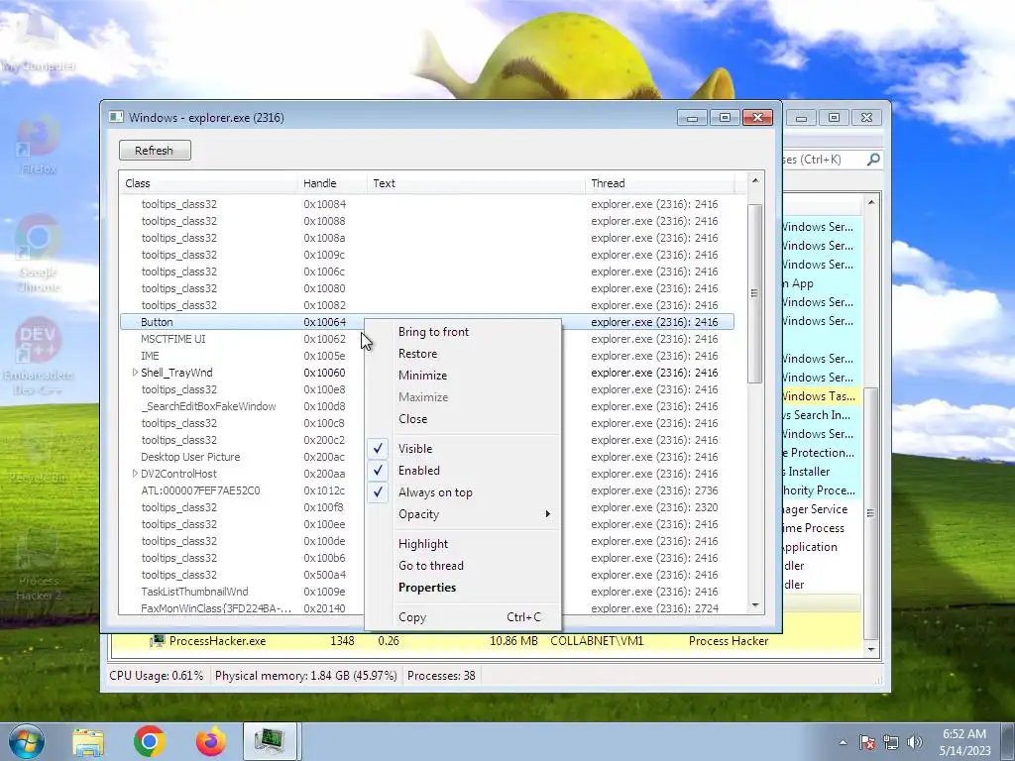Viewport: 1015px width, 761px height.
Task: Select _SearchEditBoxFakeWindow row
Action: tap(427, 405)
